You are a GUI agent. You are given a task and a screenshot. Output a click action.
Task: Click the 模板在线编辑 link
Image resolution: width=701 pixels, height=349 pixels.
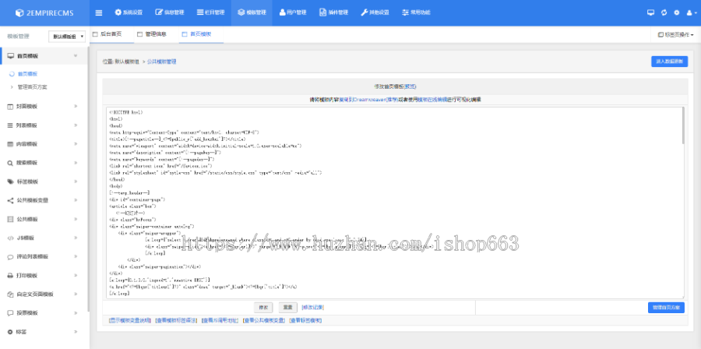coord(432,100)
